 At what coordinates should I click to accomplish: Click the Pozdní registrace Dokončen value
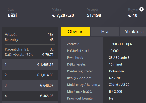click(116, 71)
